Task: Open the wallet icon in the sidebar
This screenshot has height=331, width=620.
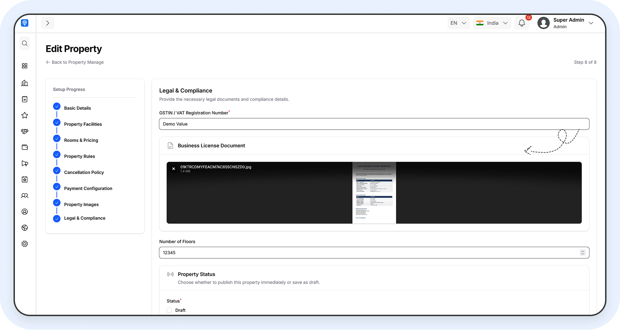Action: (x=25, y=147)
